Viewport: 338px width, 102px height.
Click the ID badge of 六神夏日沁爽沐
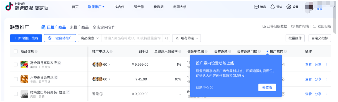(56, 77)
